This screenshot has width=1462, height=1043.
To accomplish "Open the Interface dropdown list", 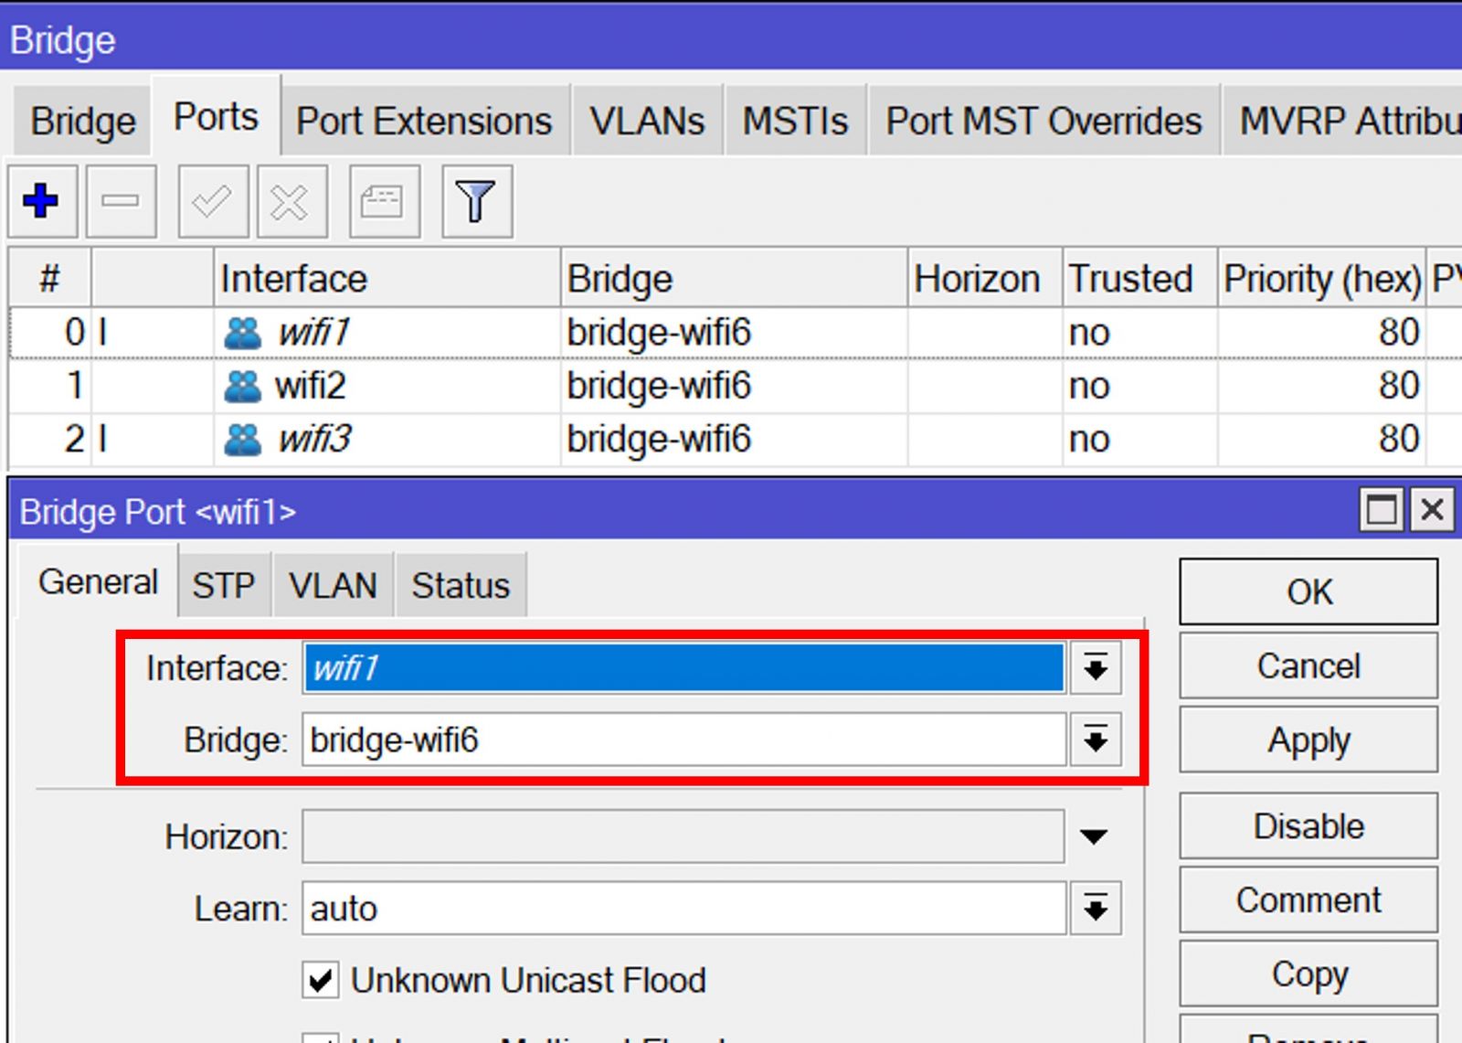I will (x=1096, y=668).
